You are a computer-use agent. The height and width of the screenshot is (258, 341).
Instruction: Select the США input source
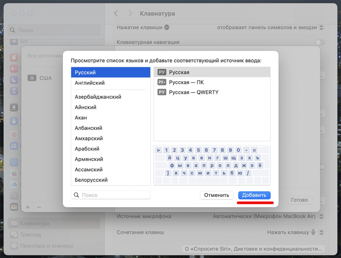[x=45, y=78]
